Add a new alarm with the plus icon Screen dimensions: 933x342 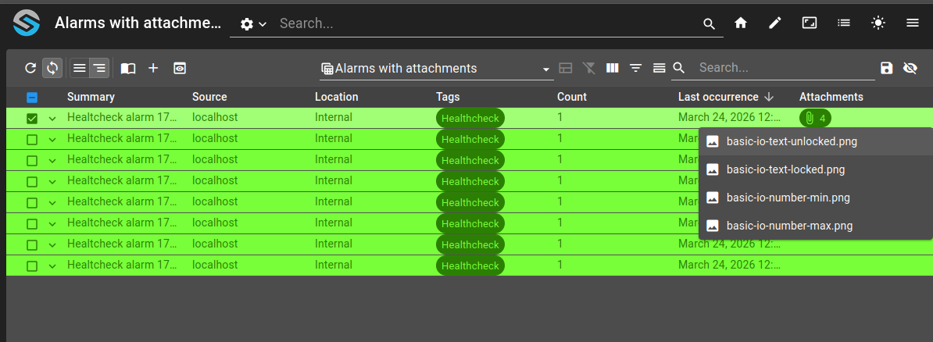[x=153, y=69]
